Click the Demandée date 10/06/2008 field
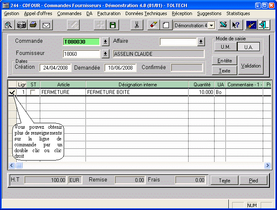This screenshot has height=210, width=277. point(120,68)
